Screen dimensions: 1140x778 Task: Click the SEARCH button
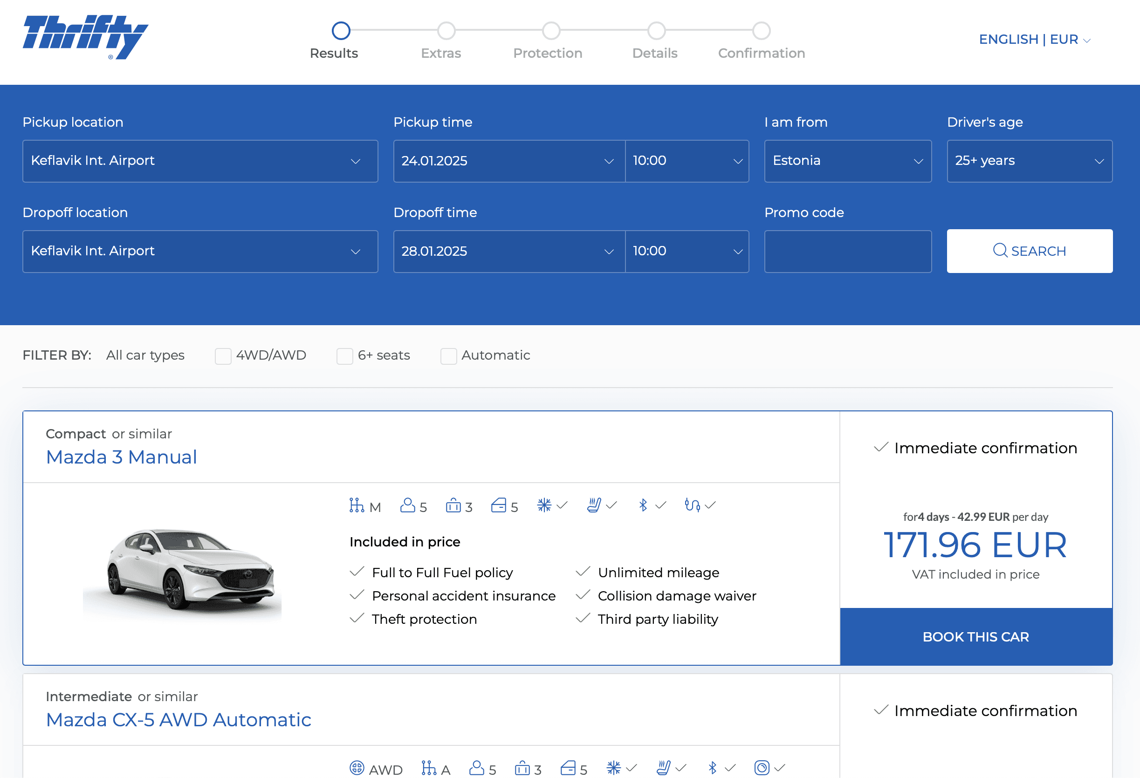(1030, 251)
